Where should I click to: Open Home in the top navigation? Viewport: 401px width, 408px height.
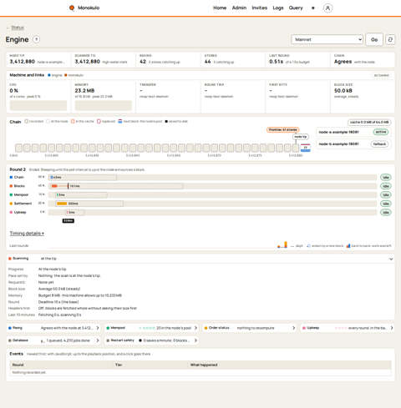[220, 8]
